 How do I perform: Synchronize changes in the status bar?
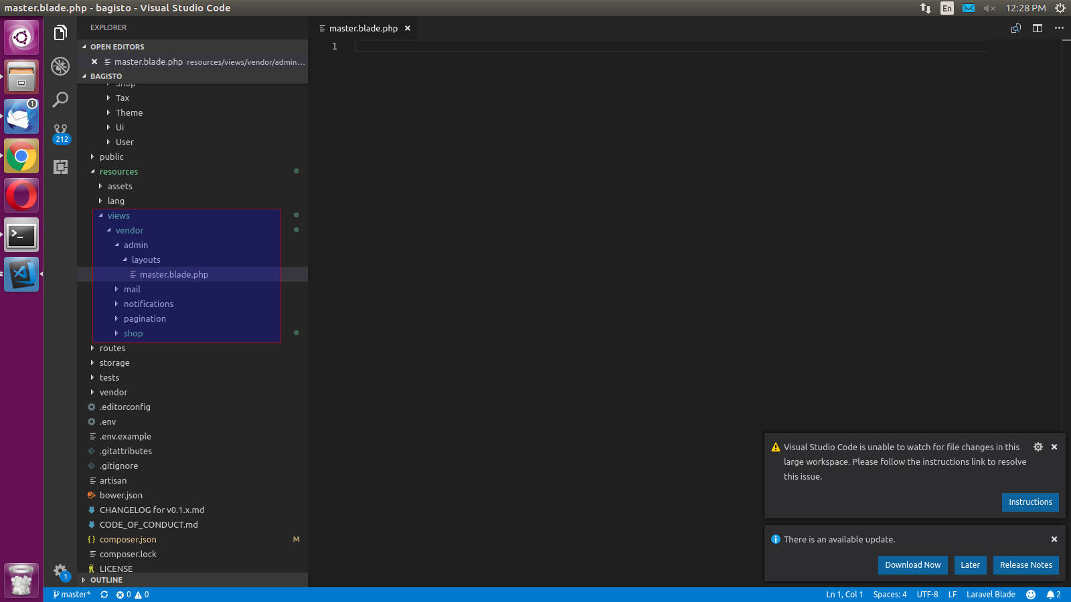click(104, 595)
